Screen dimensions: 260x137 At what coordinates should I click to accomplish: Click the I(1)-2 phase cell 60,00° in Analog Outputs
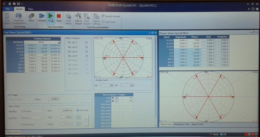click(x=43, y=68)
